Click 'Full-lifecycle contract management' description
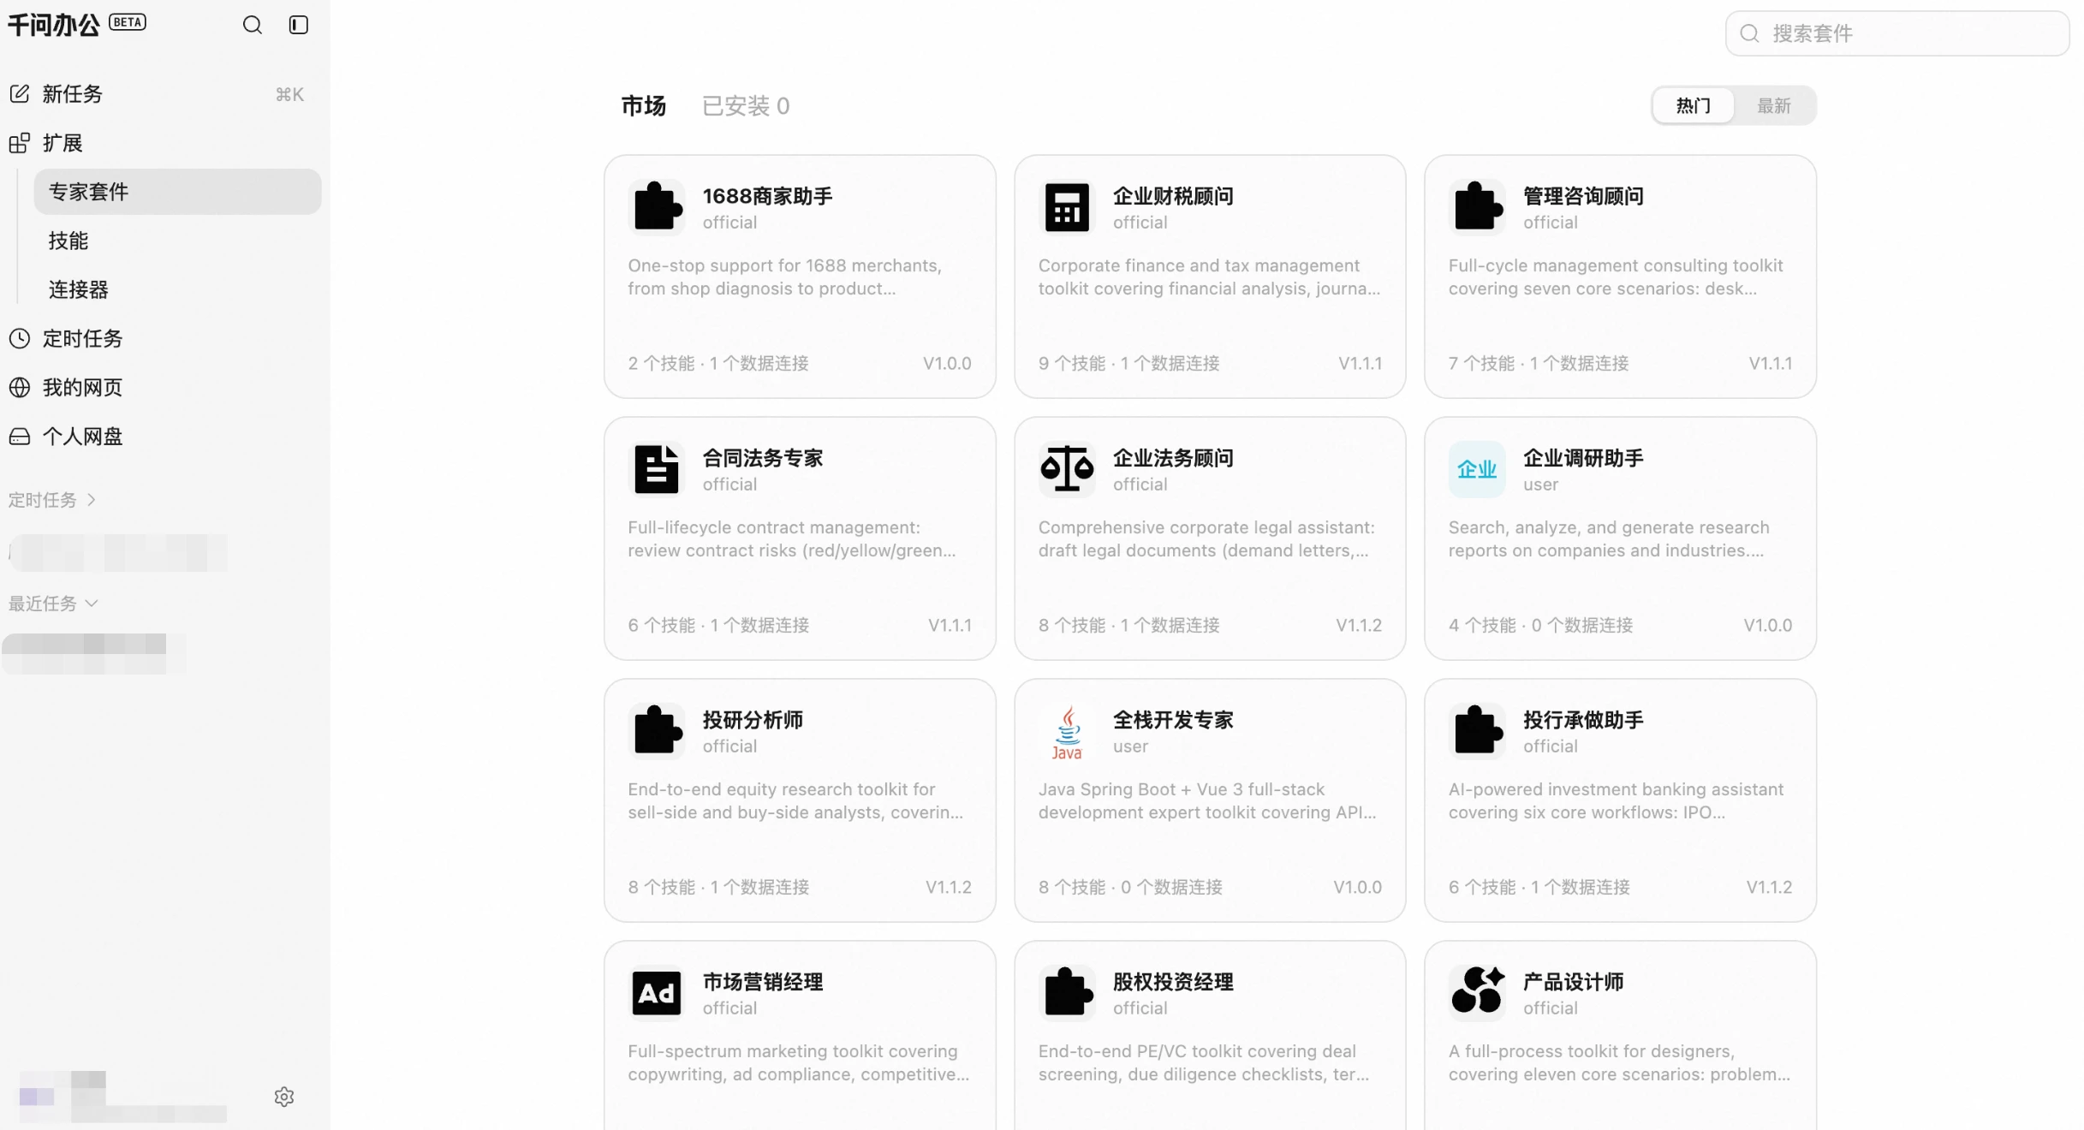Viewport: 2084px width, 1130px height. 791,538
